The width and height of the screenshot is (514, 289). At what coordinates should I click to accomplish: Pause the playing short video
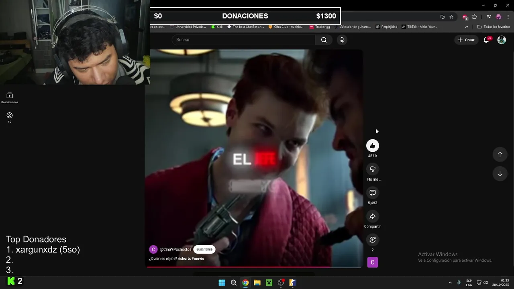pyautogui.click(x=254, y=158)
